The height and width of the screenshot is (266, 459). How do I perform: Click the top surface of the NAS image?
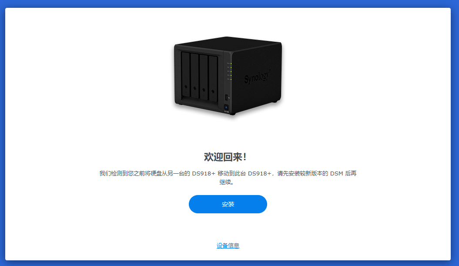tap(228, 43)
